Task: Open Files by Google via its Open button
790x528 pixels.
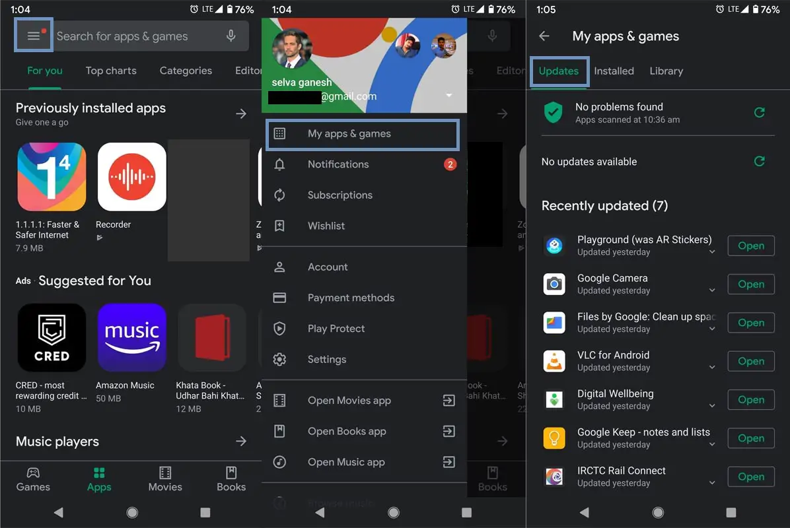Action: click(751, 323)
